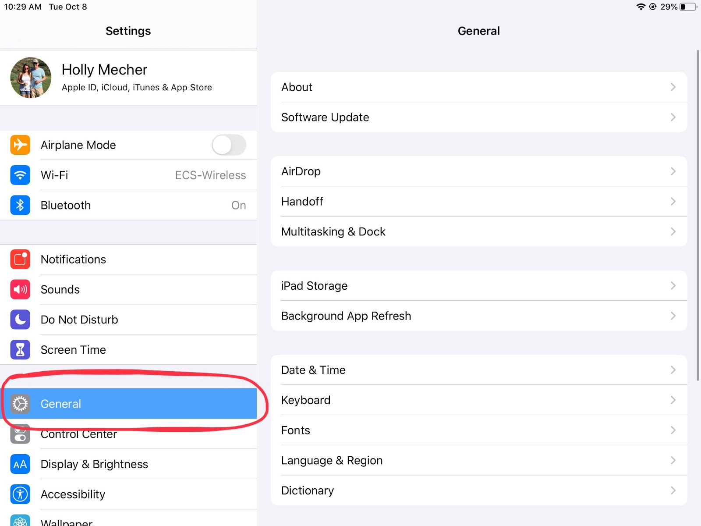Screen dimensions: 701x526
Task: Select General in settings sidebar
Action: tap(128, 404)
